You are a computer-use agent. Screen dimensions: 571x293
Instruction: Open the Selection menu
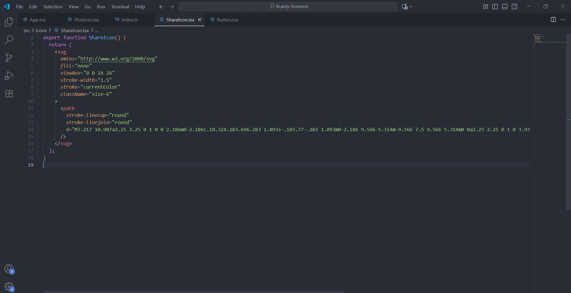click(53, 7)
